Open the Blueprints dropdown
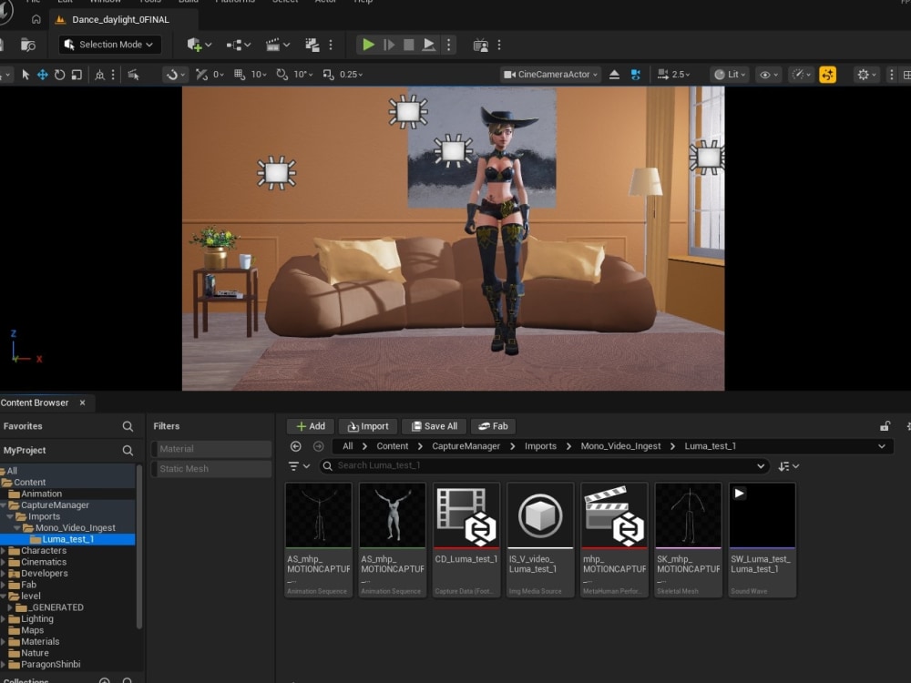This screenshot has width=911, height=683. pos(238,45)
